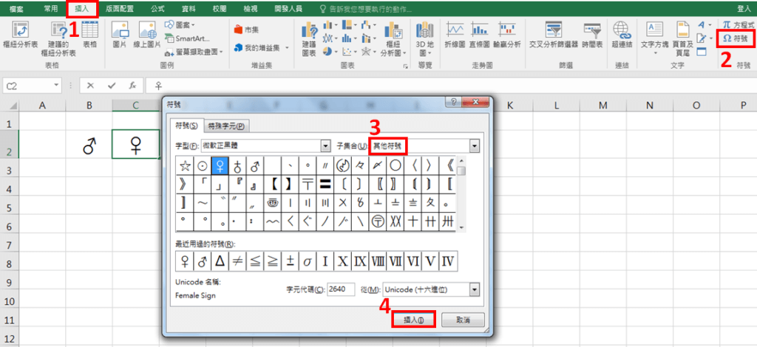Switch to the 特殊字元 tab

(x=226, y=126)
